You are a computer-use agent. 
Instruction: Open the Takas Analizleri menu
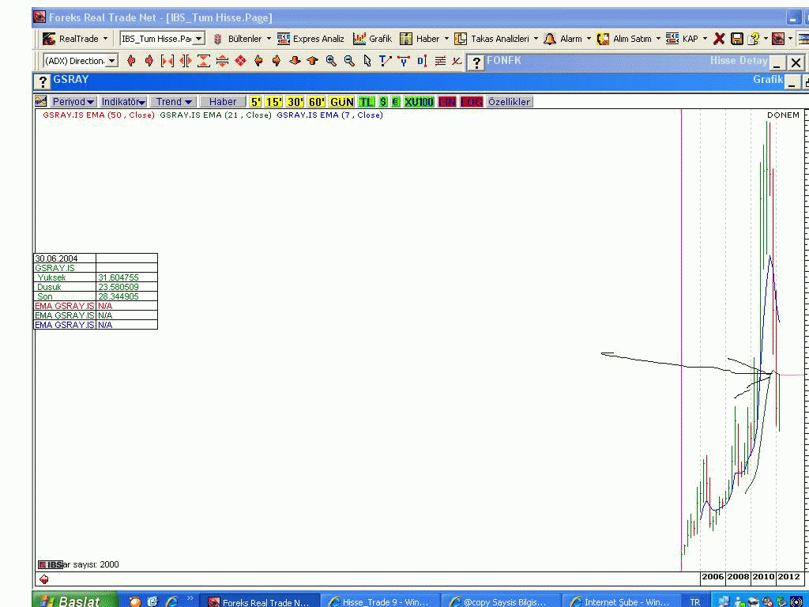496,39
